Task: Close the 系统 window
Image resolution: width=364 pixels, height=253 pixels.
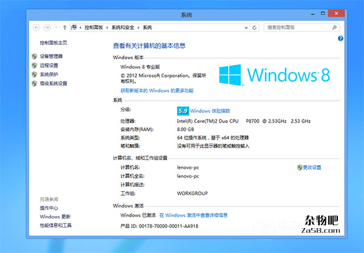Action: 336,13
